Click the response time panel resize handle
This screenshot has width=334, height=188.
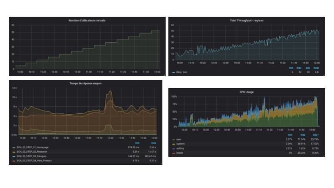point(161,163)
